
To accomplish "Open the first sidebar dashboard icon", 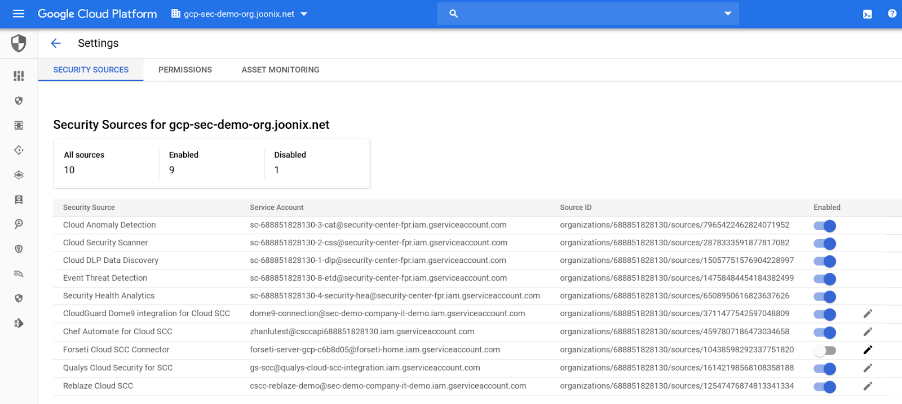I will point(19,75).
